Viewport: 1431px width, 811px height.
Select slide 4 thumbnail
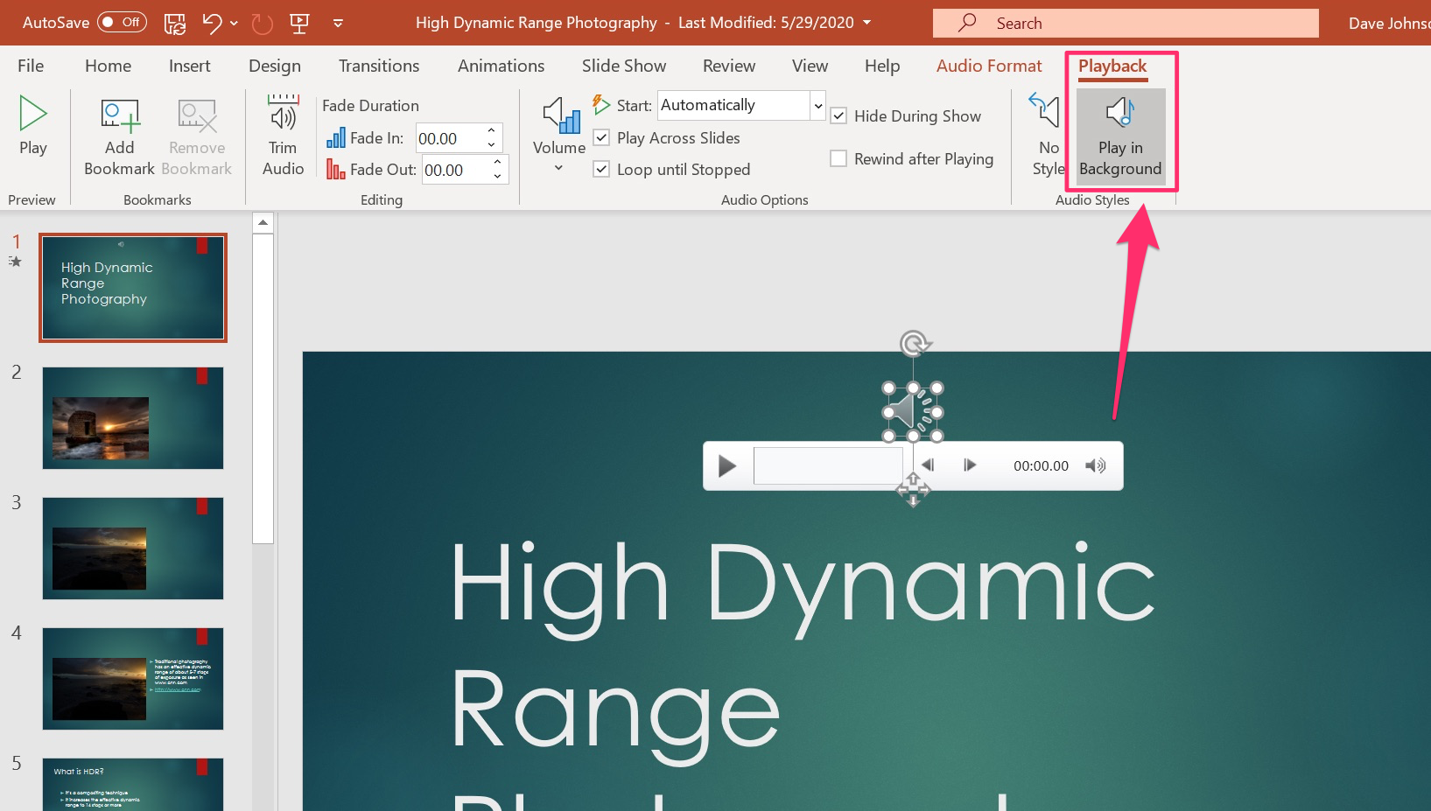point(133,679)
